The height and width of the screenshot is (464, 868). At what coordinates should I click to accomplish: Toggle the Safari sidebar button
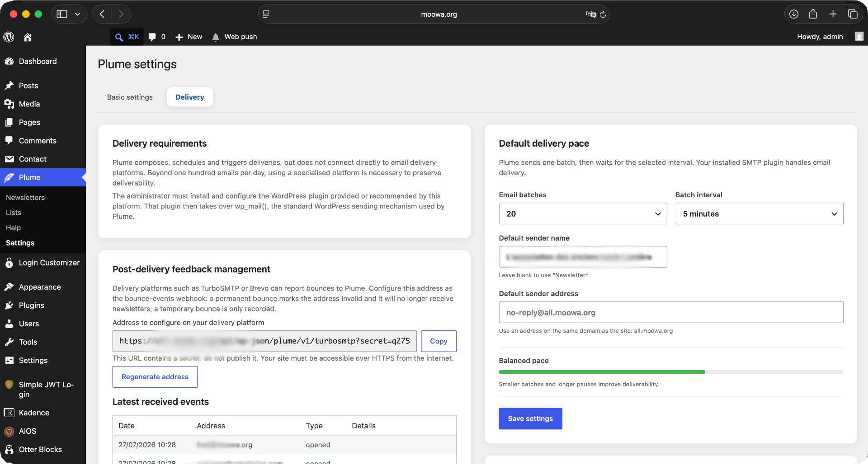(62, 14)
